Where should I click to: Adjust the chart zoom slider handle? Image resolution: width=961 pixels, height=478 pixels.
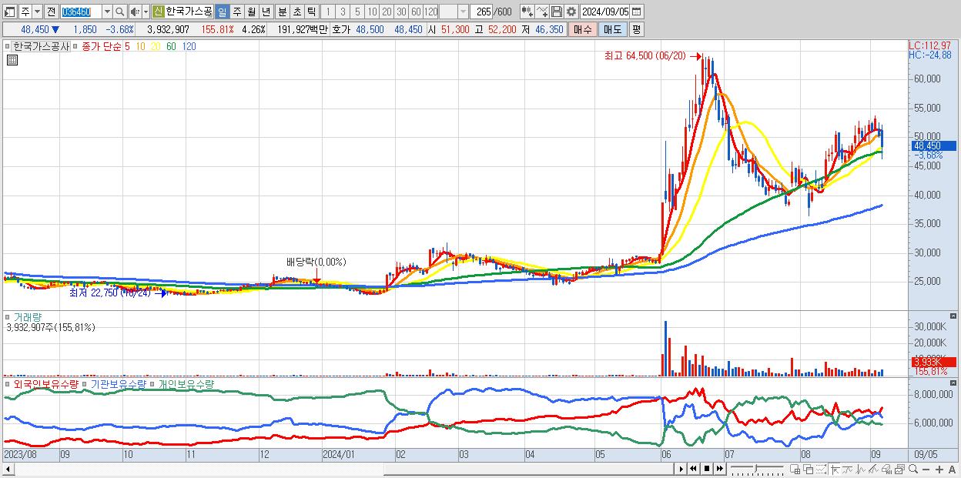point(755,468)
